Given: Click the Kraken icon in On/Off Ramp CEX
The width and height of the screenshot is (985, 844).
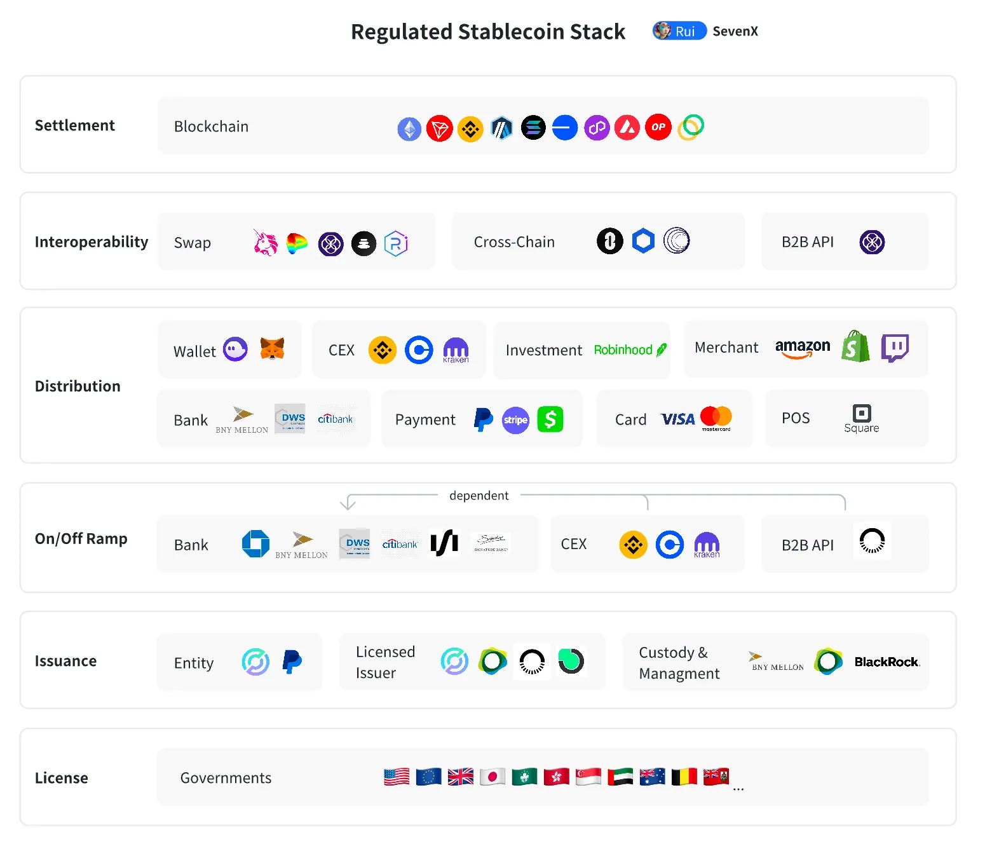Looking at the screenshot, I should (x=707, y=544).
